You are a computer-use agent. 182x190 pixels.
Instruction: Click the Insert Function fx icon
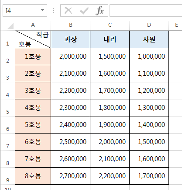click(100, 11)
